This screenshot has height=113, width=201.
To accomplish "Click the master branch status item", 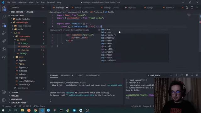I will (x=7, y=106).
